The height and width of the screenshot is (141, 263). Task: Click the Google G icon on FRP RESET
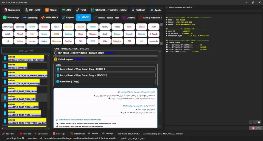click(55, 53)
